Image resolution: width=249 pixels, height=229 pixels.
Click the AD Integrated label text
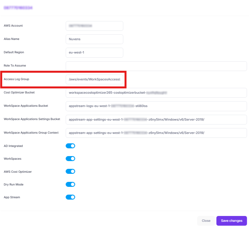point(13,146)
